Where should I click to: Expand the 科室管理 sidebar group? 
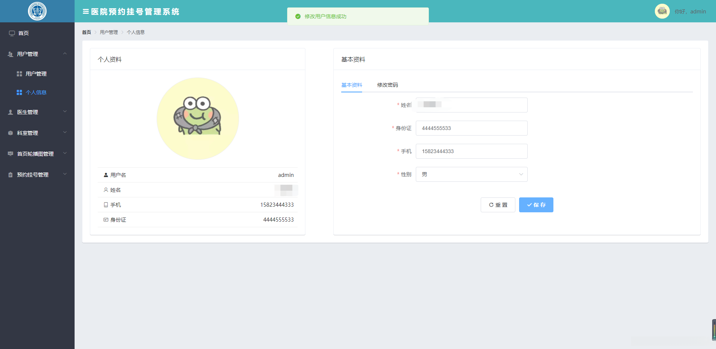[65, 133]
